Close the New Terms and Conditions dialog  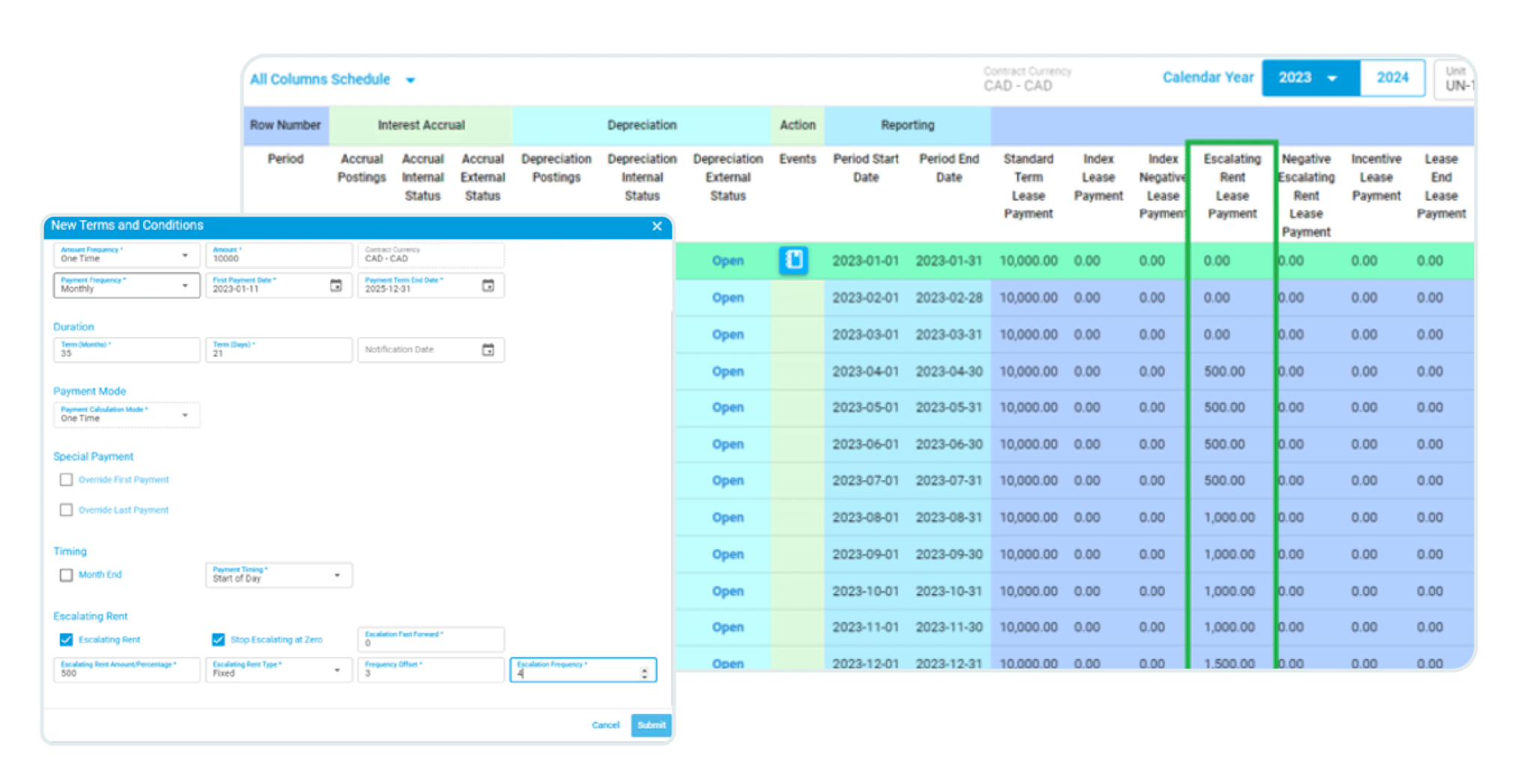pos(657,226)
